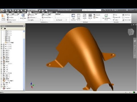
Task: Click browser scrollbar up arrow
Action: click(x=24, y=31)
